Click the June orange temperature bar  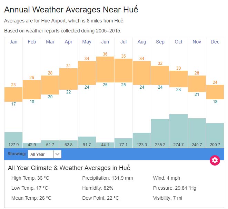coord(105,69)
